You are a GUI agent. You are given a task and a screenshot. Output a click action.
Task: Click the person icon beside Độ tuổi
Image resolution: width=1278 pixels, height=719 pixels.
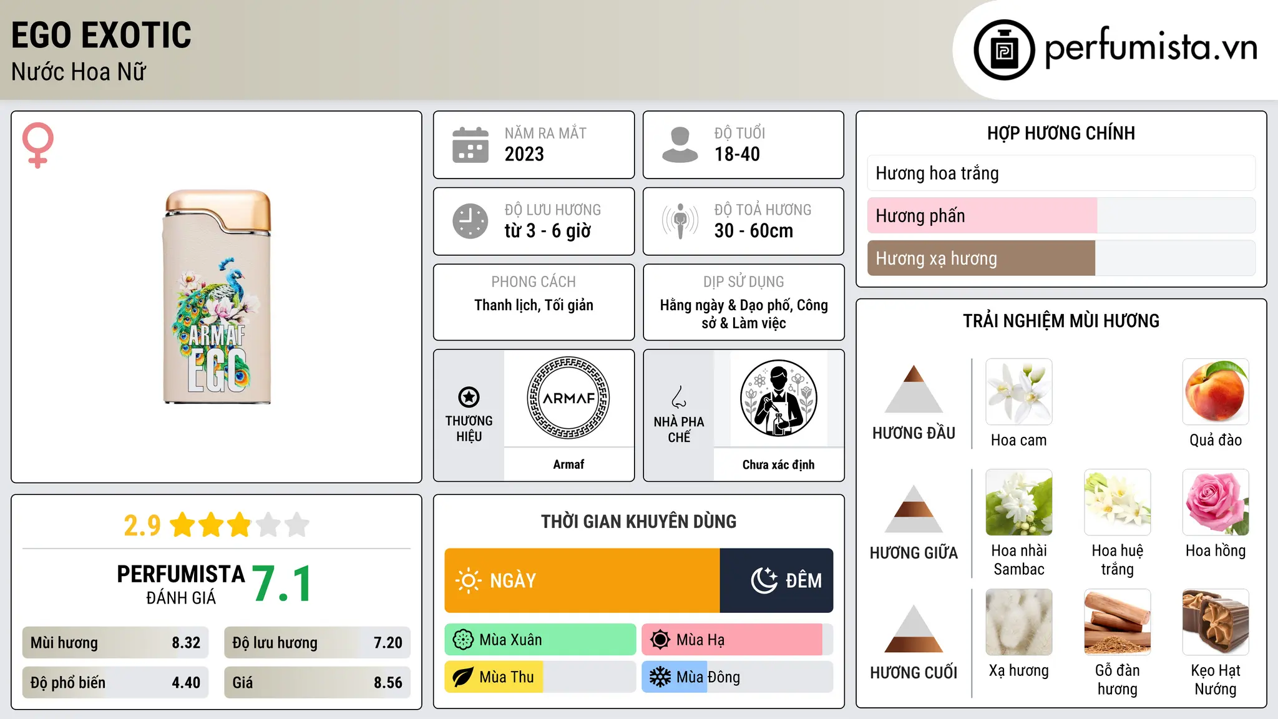(x=680, y=145)
